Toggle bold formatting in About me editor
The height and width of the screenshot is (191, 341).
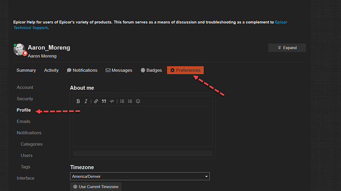(78, 101)
